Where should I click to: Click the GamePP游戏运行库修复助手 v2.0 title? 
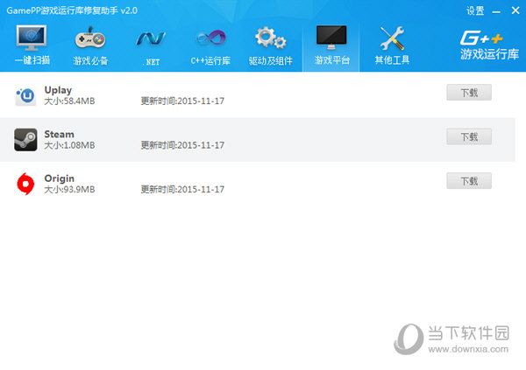(72, 10)
